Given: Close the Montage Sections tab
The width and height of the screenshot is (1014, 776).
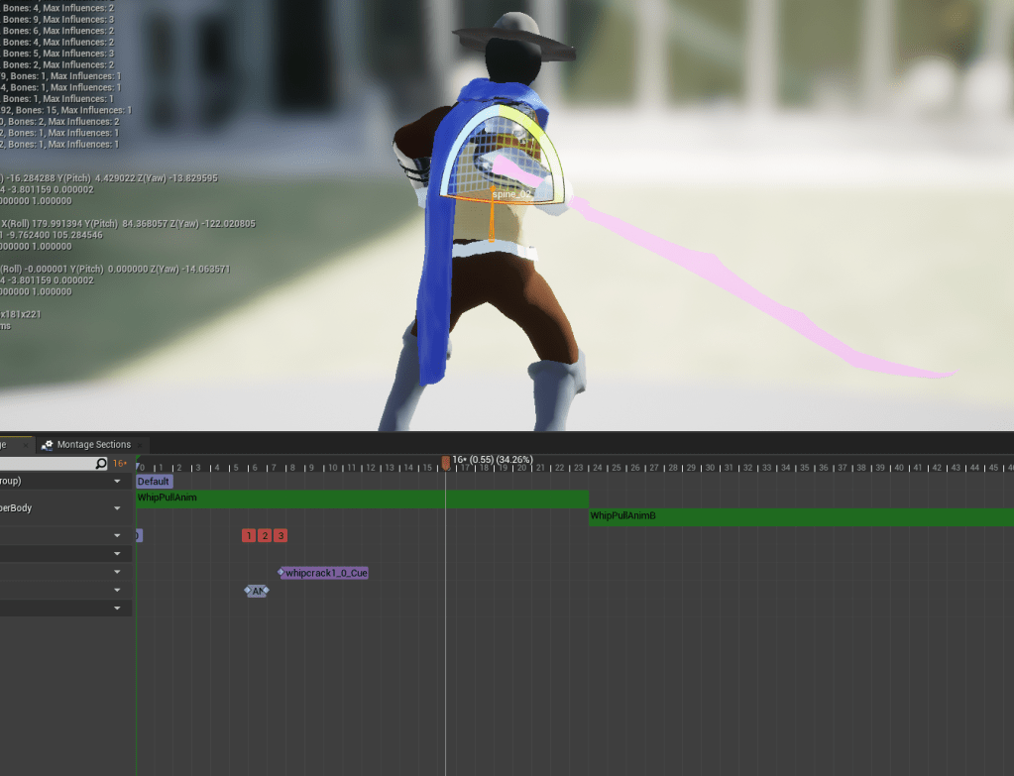Looking at the screenshot, I should 140,445.
